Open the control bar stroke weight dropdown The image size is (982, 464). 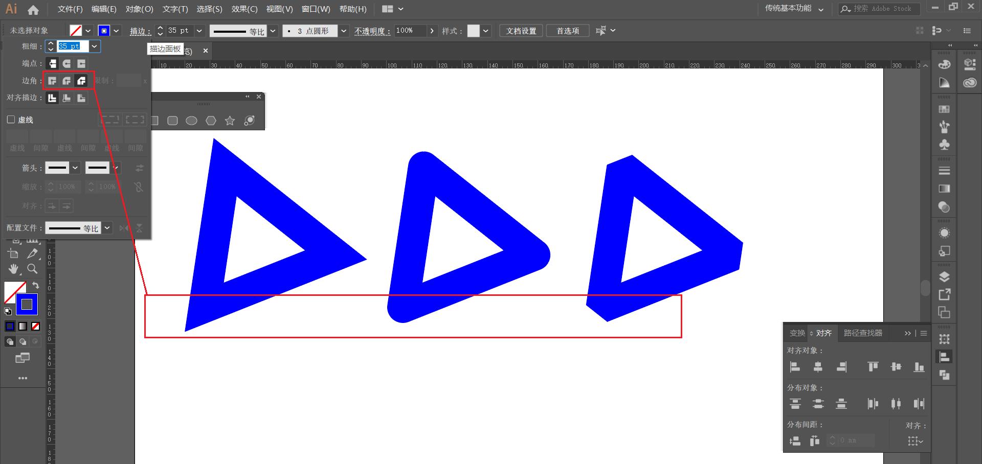click(199, 31)
